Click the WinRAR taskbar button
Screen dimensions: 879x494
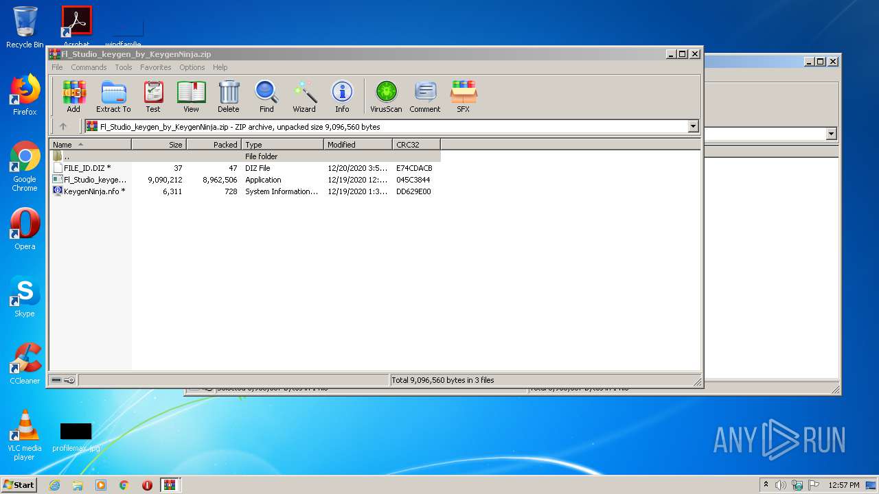[170, 485]
